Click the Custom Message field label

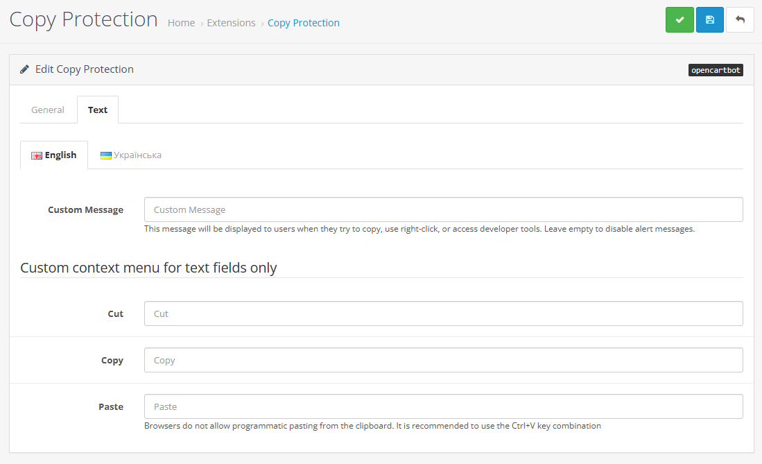point(85,209)
